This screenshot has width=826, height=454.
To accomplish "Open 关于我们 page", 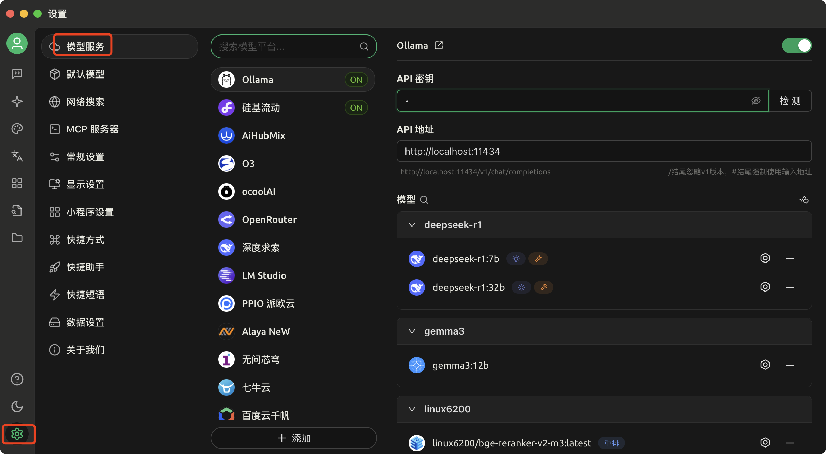I will pos(120,350).
